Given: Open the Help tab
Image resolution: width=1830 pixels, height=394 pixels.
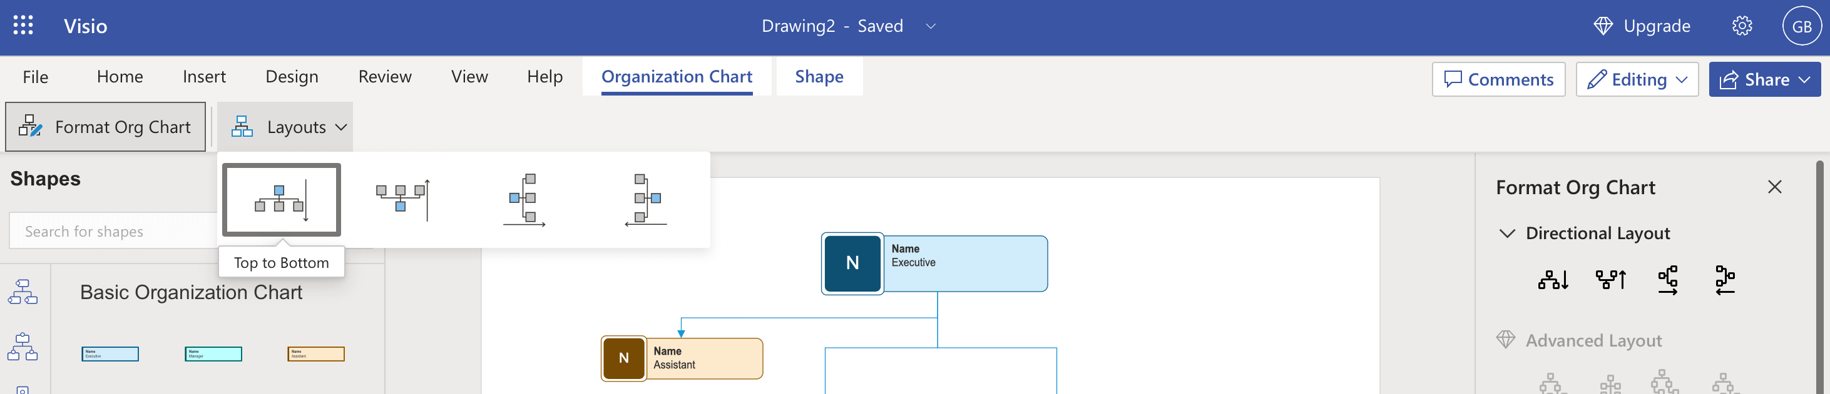Looking at the screenshot, I should pyautogui.click(x=545, y=77).
